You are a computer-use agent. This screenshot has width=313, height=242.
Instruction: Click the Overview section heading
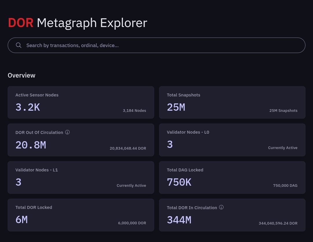pyautogui.click(x=21, y=76)
